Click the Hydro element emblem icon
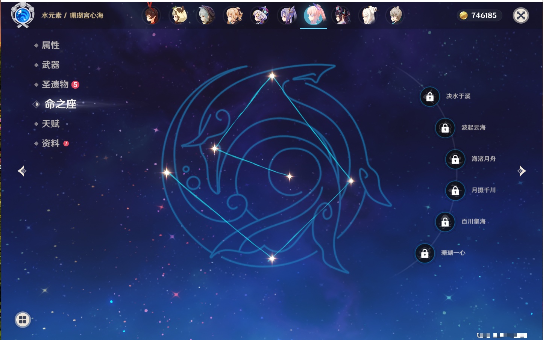 click(23, 15)
